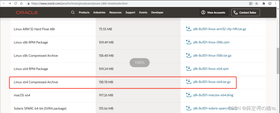This screenshot has width=280, height=113.
Task: Click download icon for jdk-8u301-macosx-x64.dmg
Action: 189,95
